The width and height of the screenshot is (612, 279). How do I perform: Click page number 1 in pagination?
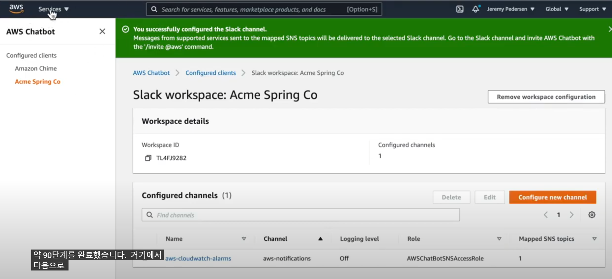(x=559, y=215)
